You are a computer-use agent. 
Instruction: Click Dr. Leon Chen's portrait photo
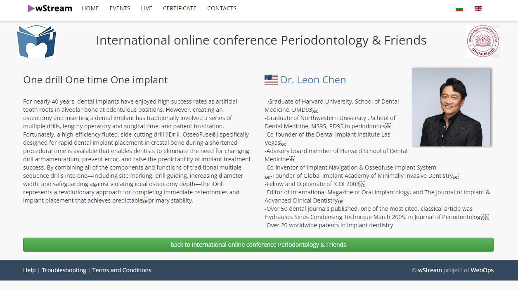(451, 107)
